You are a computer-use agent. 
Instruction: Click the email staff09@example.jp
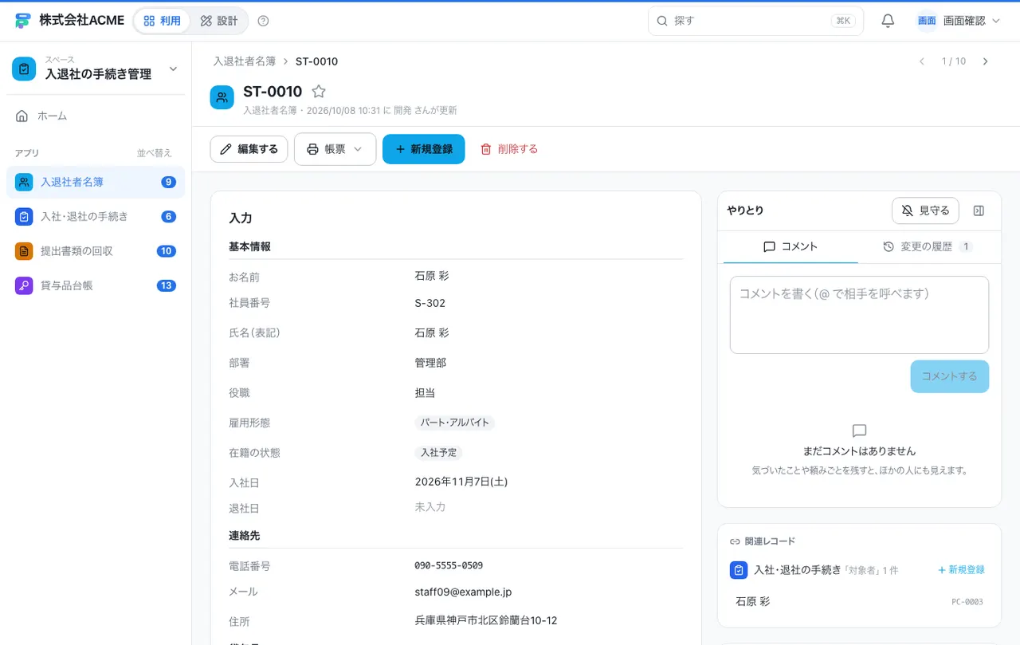click(x=463, y=592)
